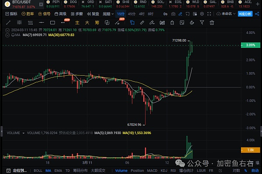Open the notes edit icon

182,23
